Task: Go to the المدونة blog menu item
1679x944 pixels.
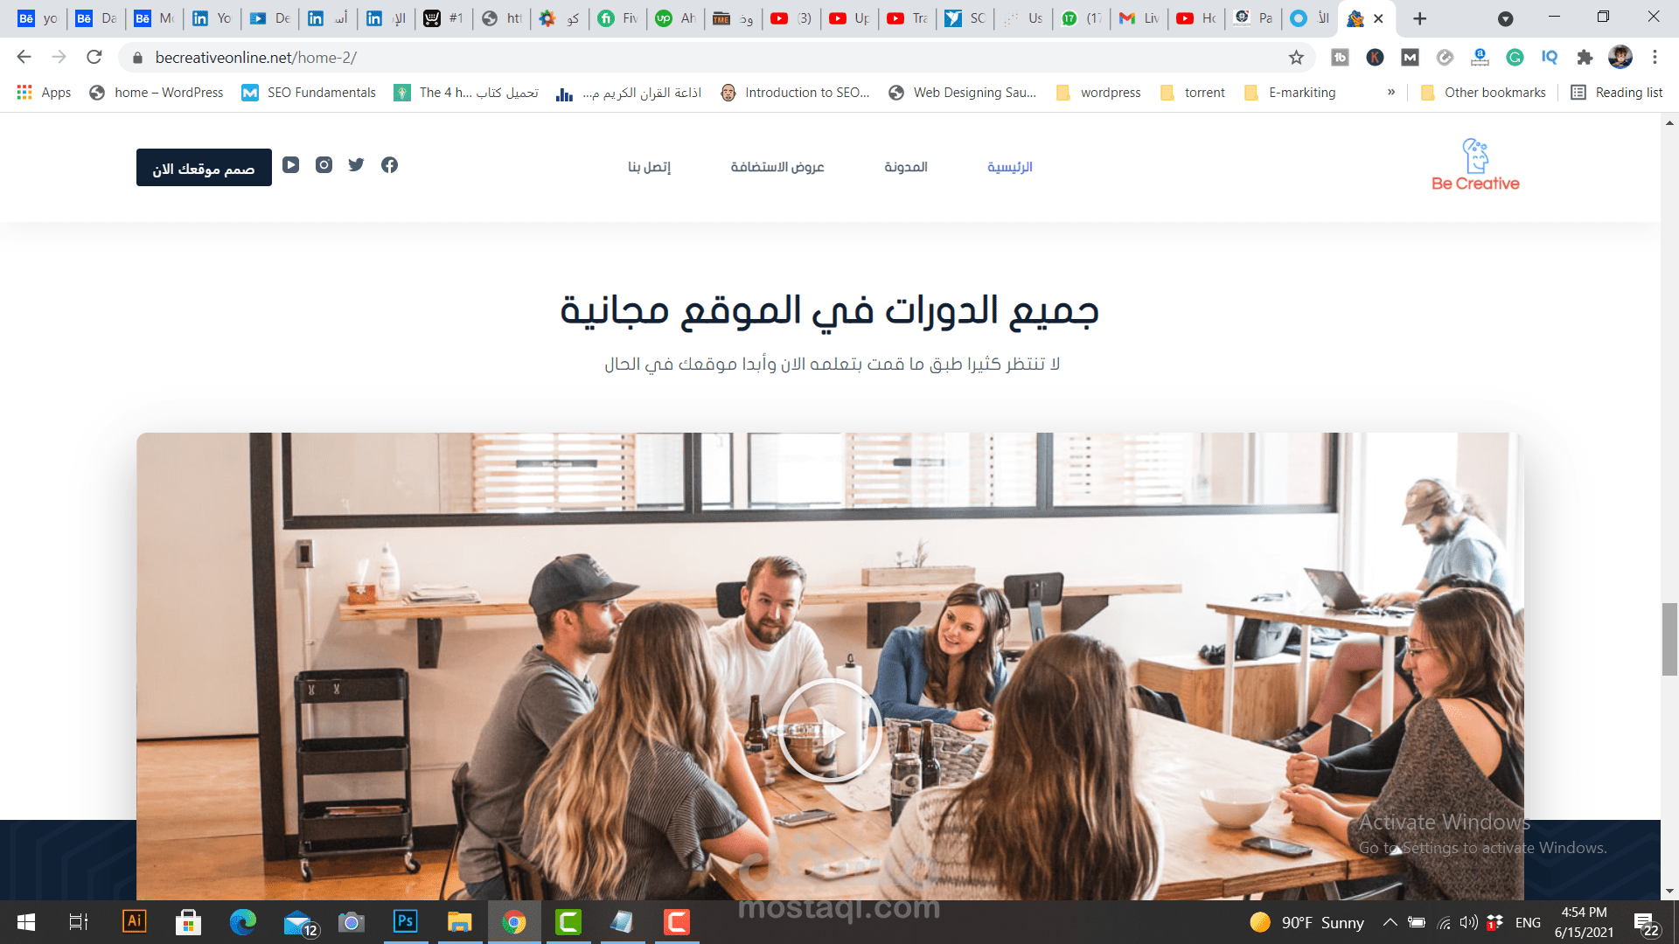Action: 906,167
